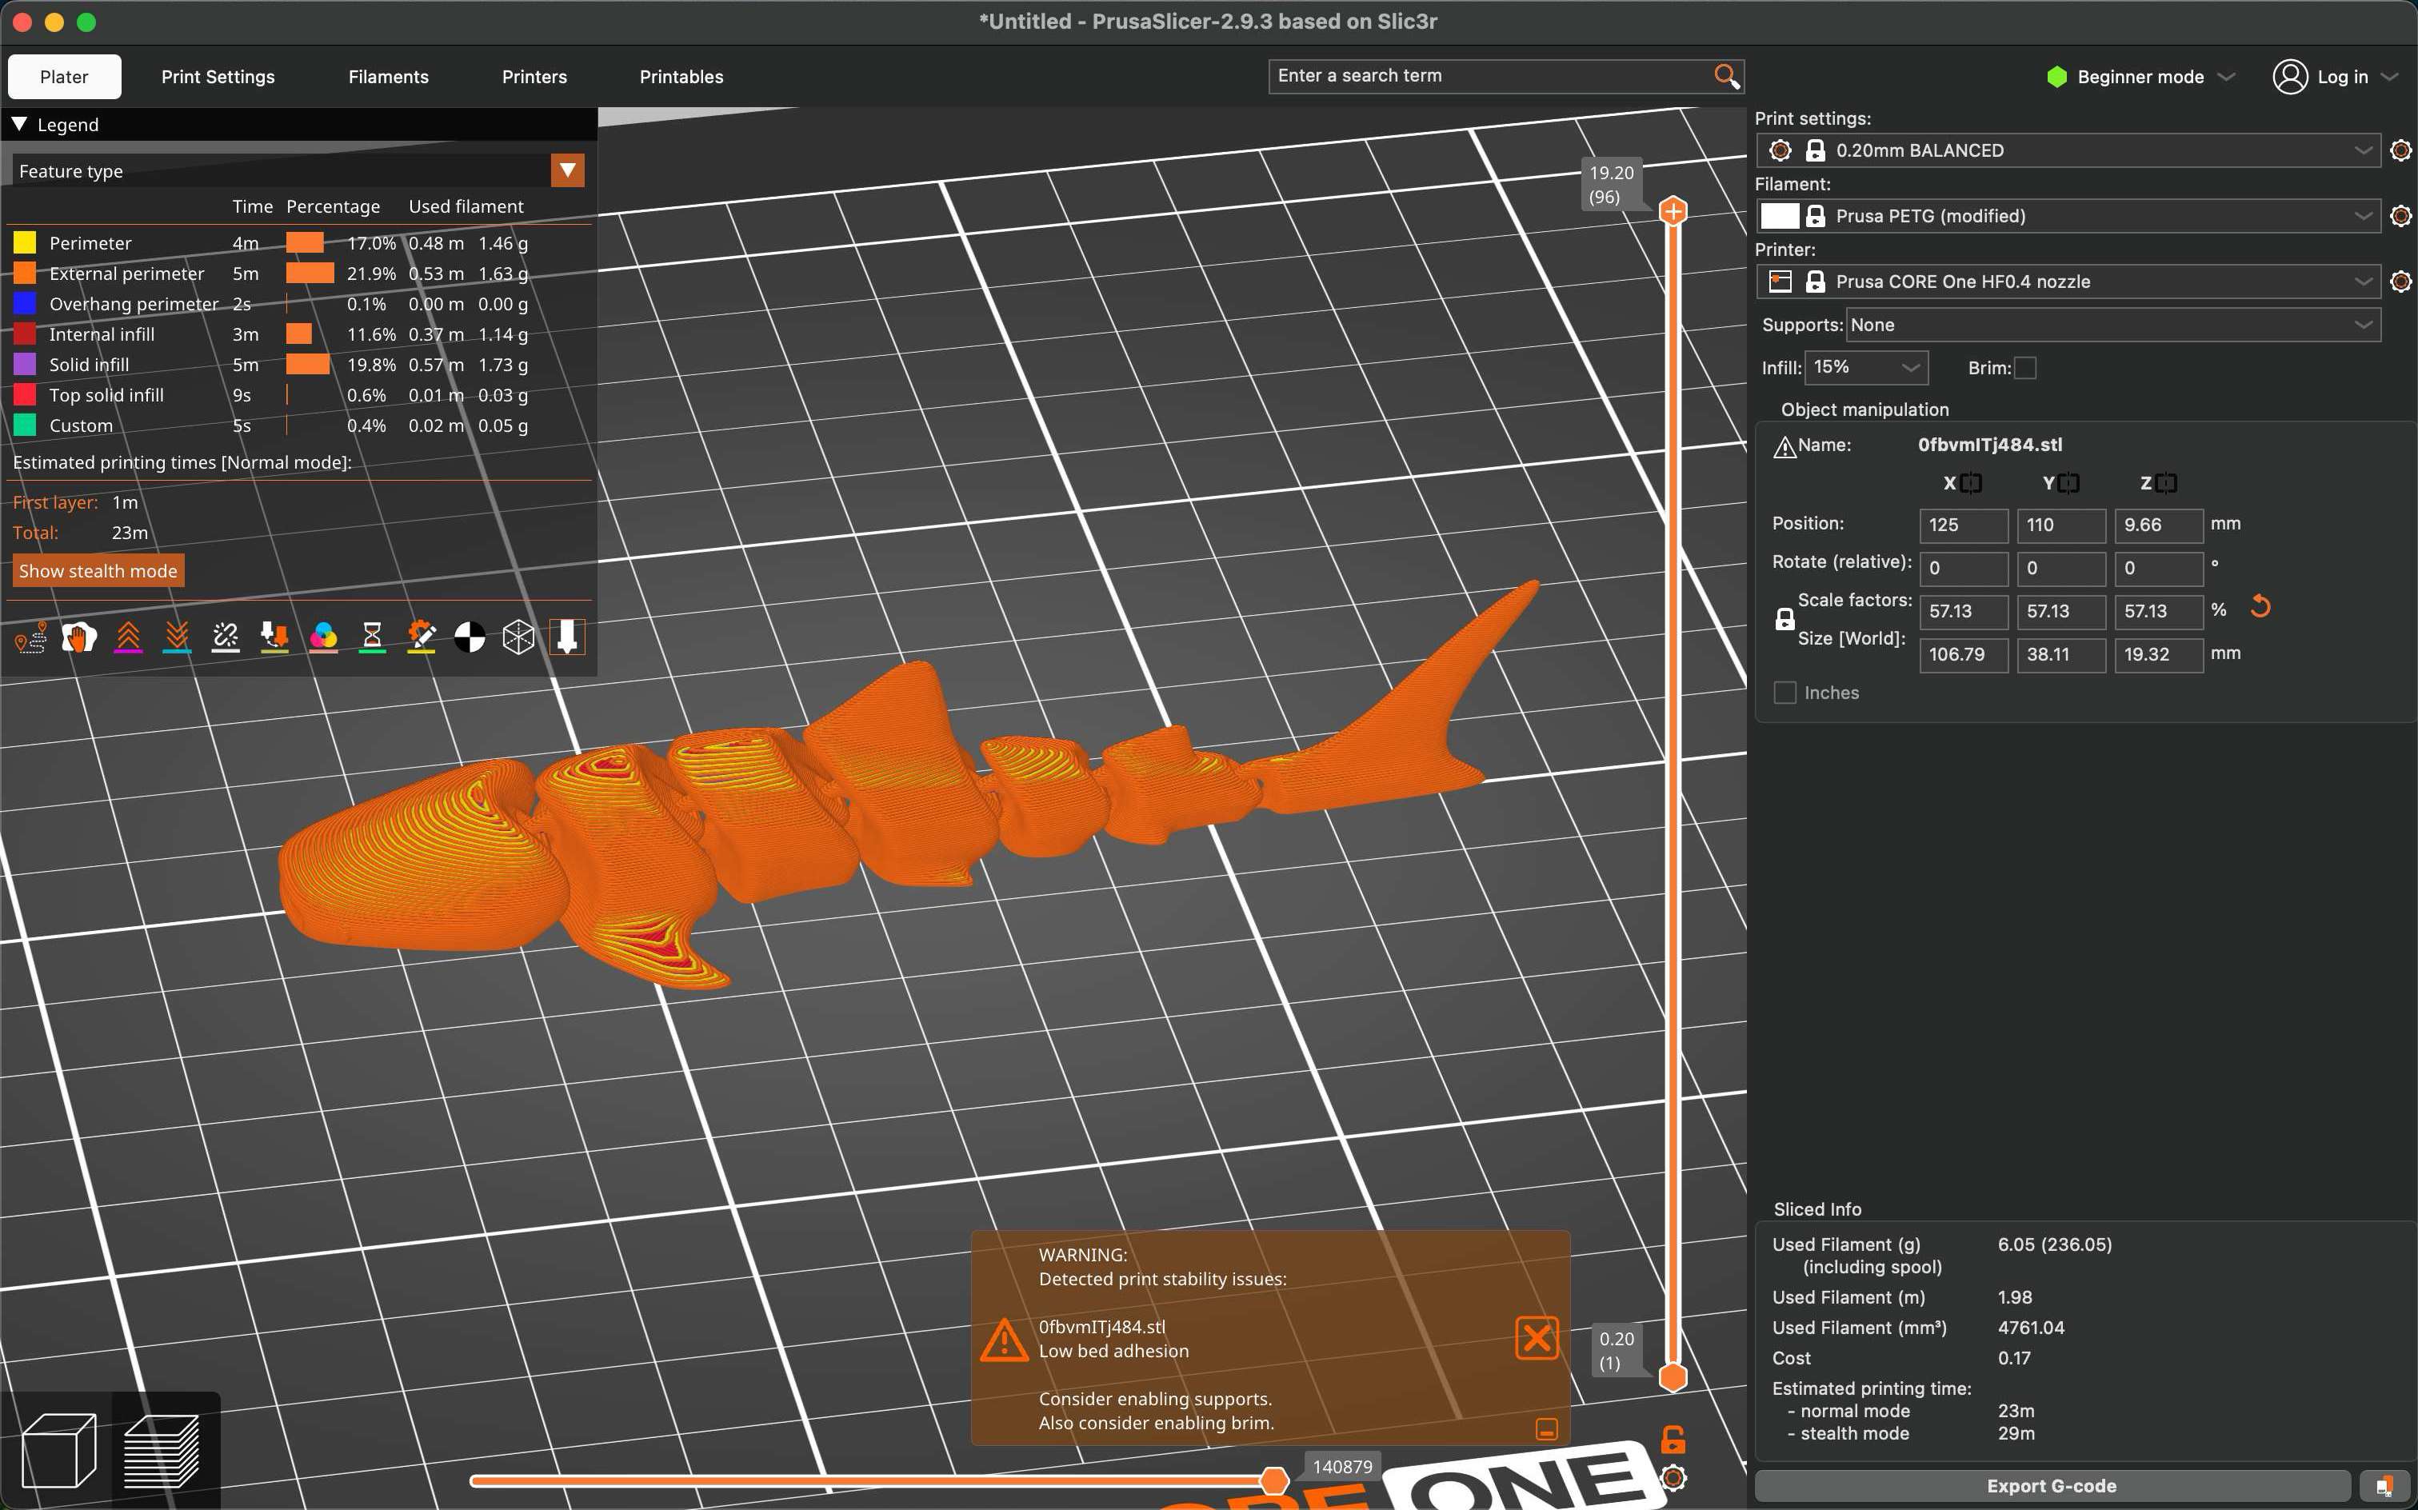Toggle the travel moves visibility icon

tap(31, 637)
